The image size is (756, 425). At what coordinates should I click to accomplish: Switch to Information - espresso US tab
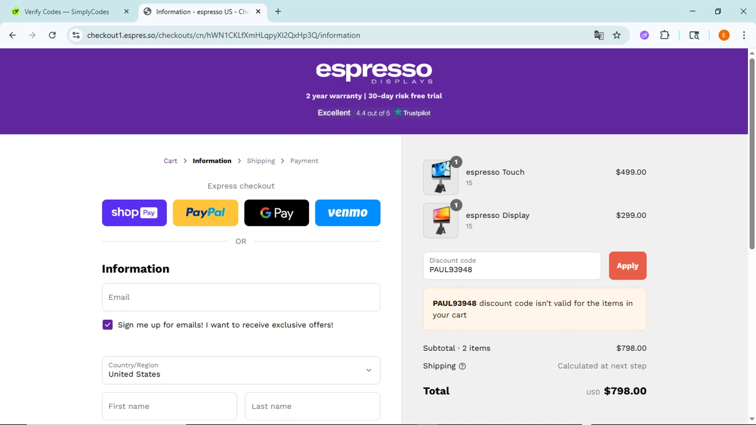pyautogui.click(x=202, y=12)
